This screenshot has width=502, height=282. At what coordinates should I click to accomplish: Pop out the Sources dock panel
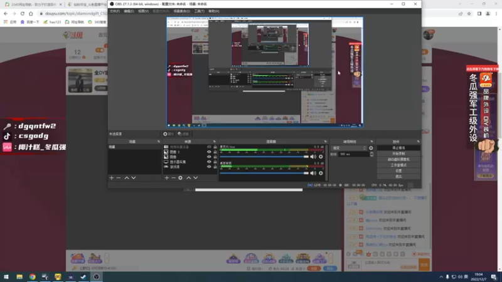[x=214, y=142]
